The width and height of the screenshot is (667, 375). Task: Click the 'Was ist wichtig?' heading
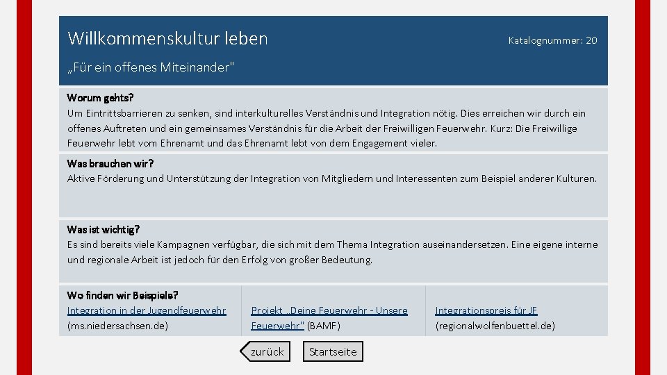(x=103, y=230)
